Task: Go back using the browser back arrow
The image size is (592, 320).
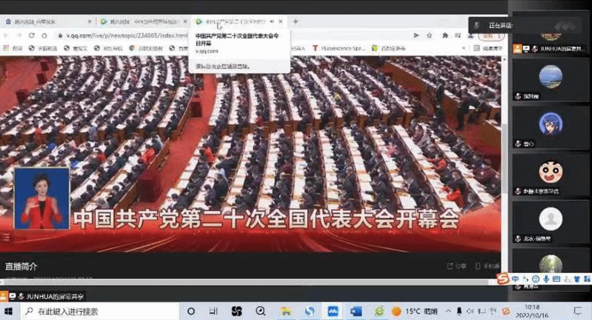Action: pos(6,35)
